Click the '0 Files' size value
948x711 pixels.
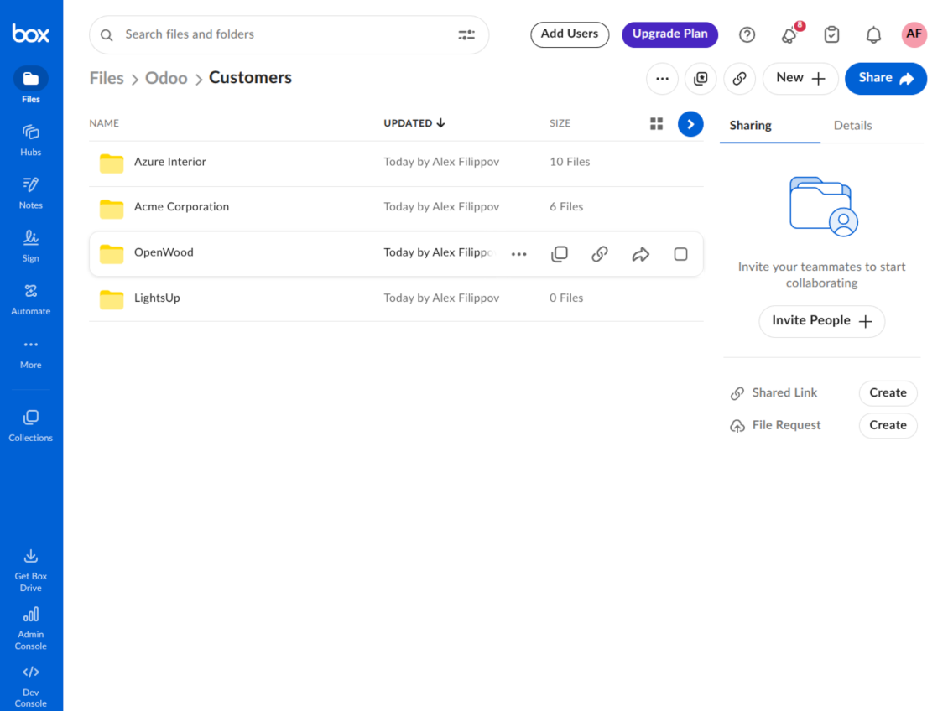566,298
